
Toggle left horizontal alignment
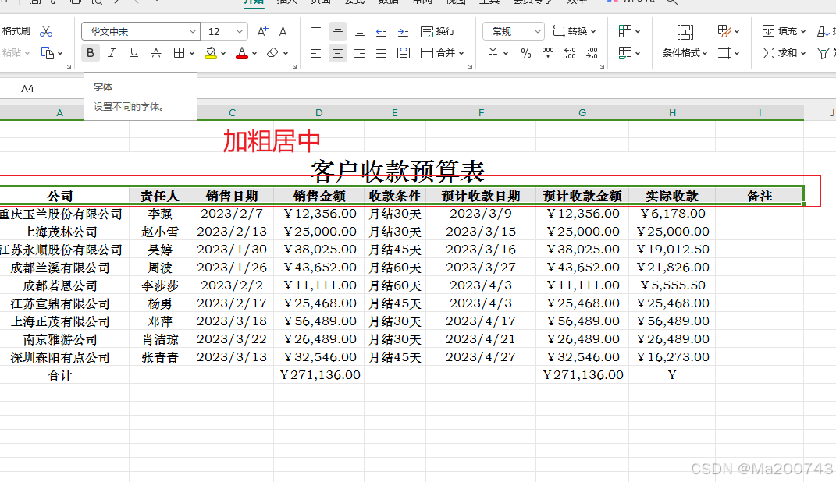point(315,53)
